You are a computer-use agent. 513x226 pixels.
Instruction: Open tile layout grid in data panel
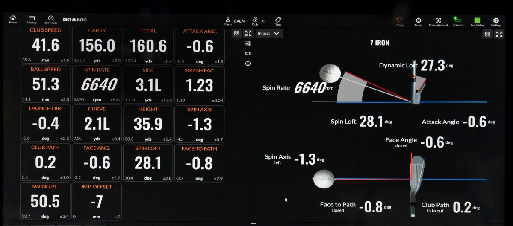(x=237, y=33)
